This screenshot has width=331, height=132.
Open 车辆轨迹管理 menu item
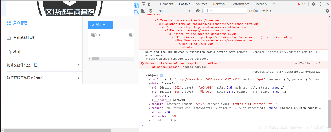[41, 37]
